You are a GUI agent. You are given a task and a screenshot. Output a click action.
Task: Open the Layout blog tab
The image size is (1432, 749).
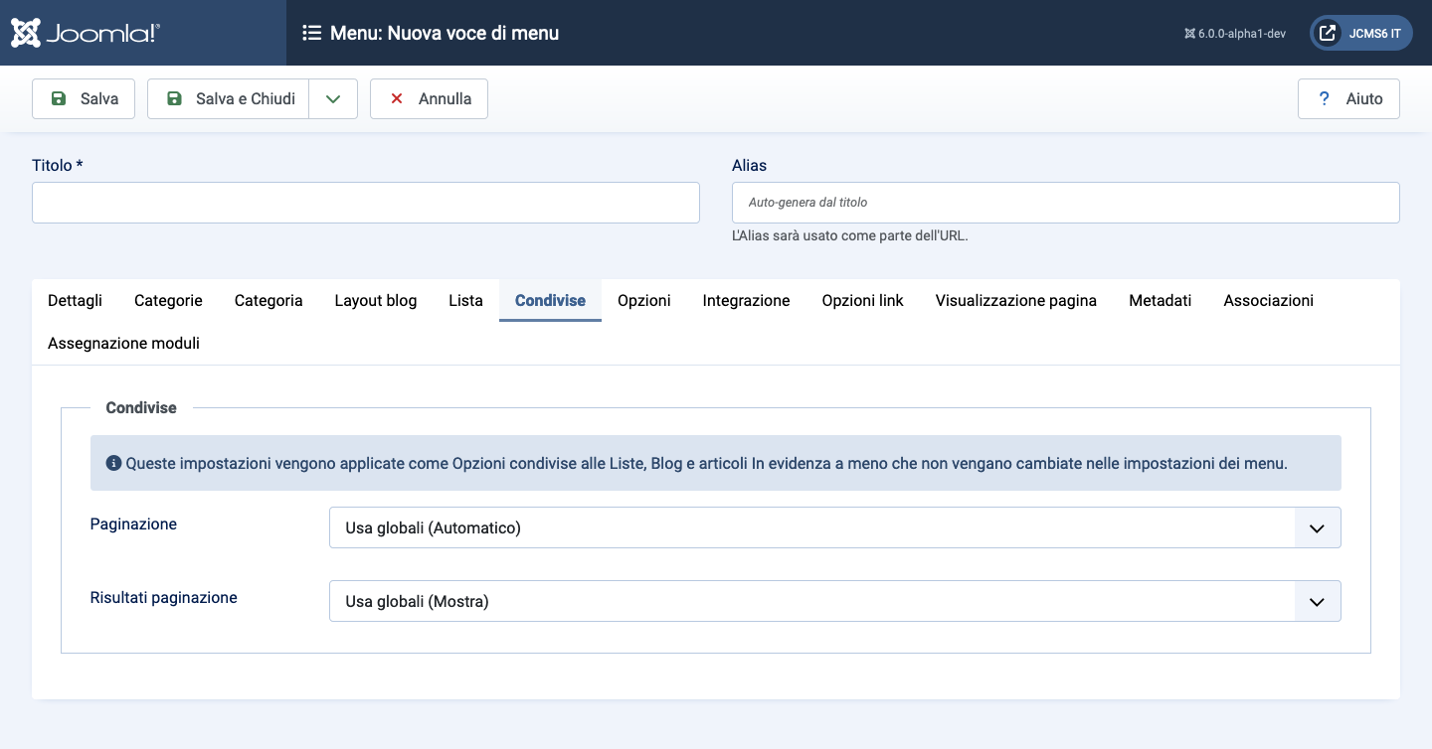pyautogui.click(x=375, y=300)
